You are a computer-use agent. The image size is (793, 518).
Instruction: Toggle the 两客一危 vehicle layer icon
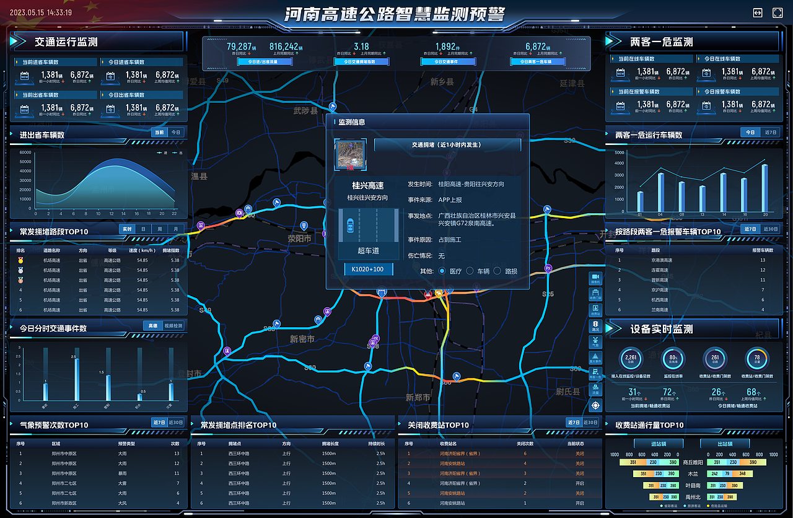595,373
